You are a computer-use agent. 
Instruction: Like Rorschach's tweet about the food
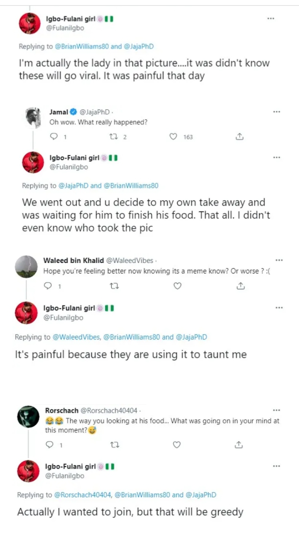pos(177,445)
